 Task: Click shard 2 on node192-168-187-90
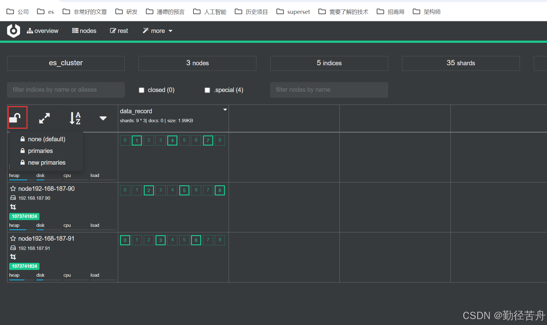pos(149,191)
